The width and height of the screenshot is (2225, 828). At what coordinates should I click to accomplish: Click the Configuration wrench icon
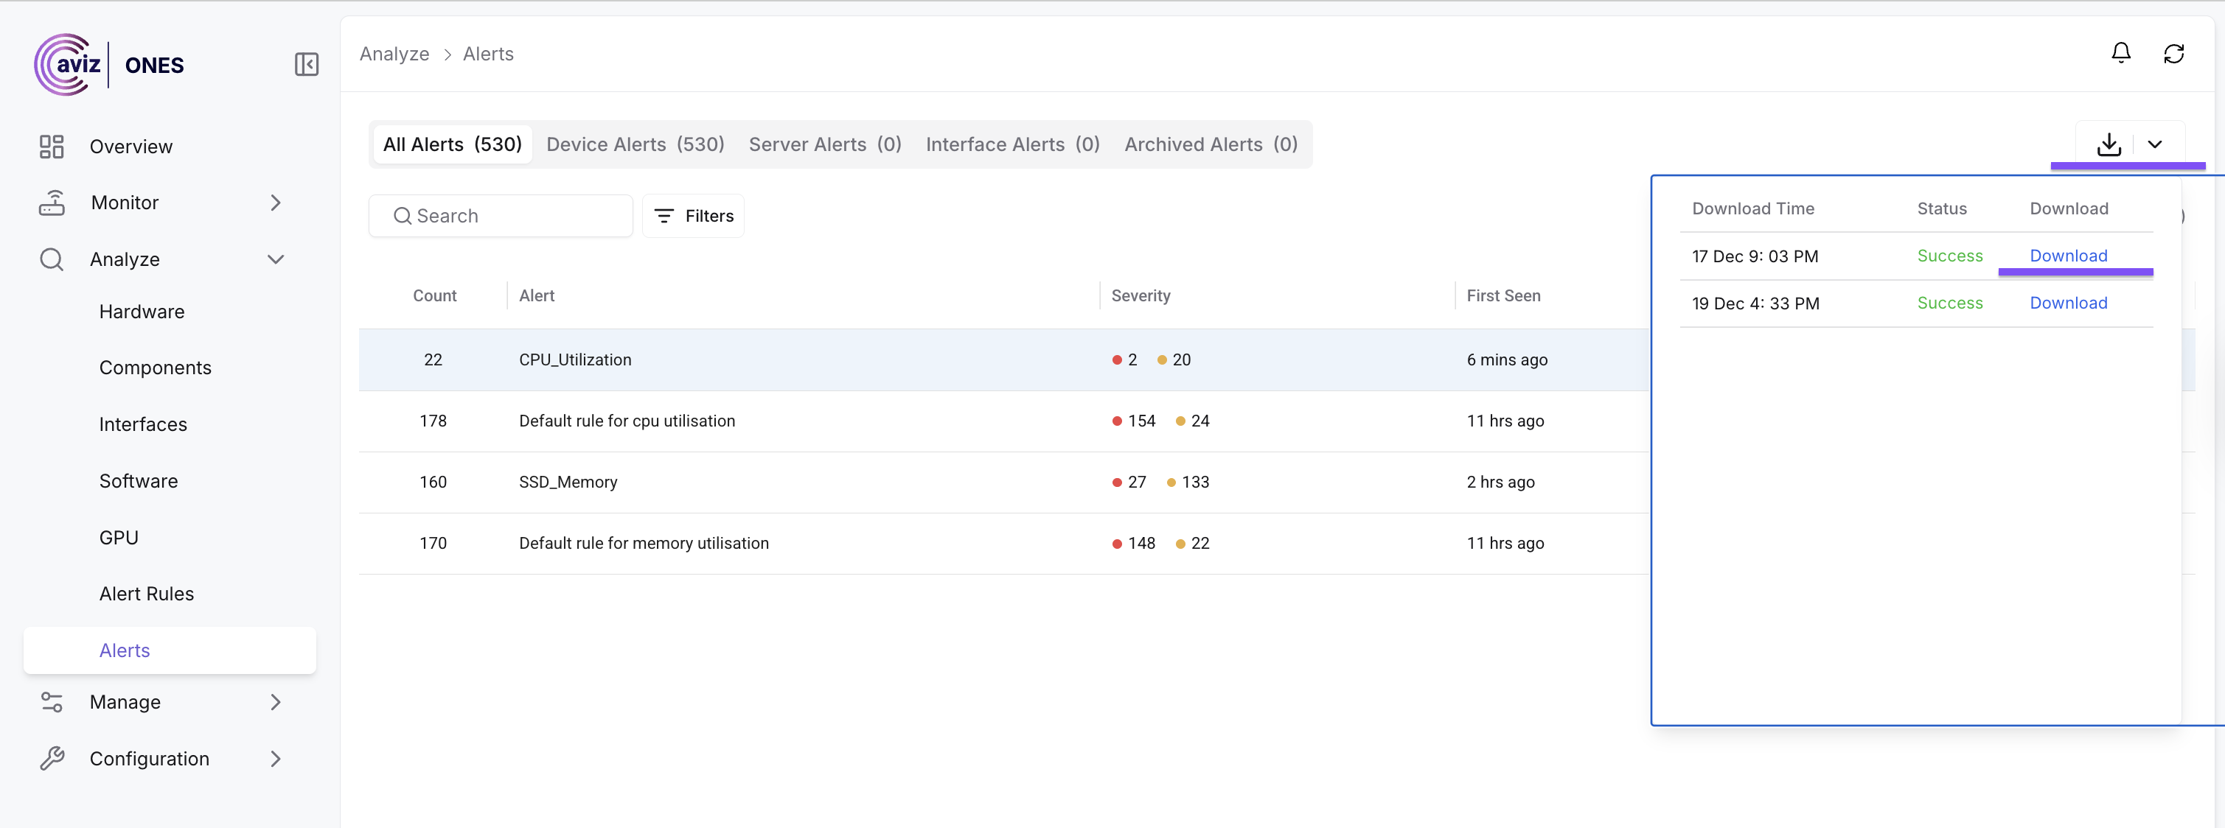pyautogui.click(x=52, y=758)
